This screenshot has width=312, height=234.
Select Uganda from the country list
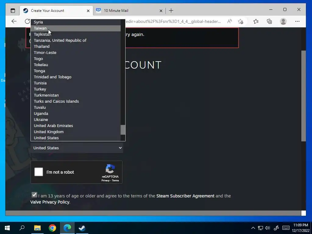76,113
